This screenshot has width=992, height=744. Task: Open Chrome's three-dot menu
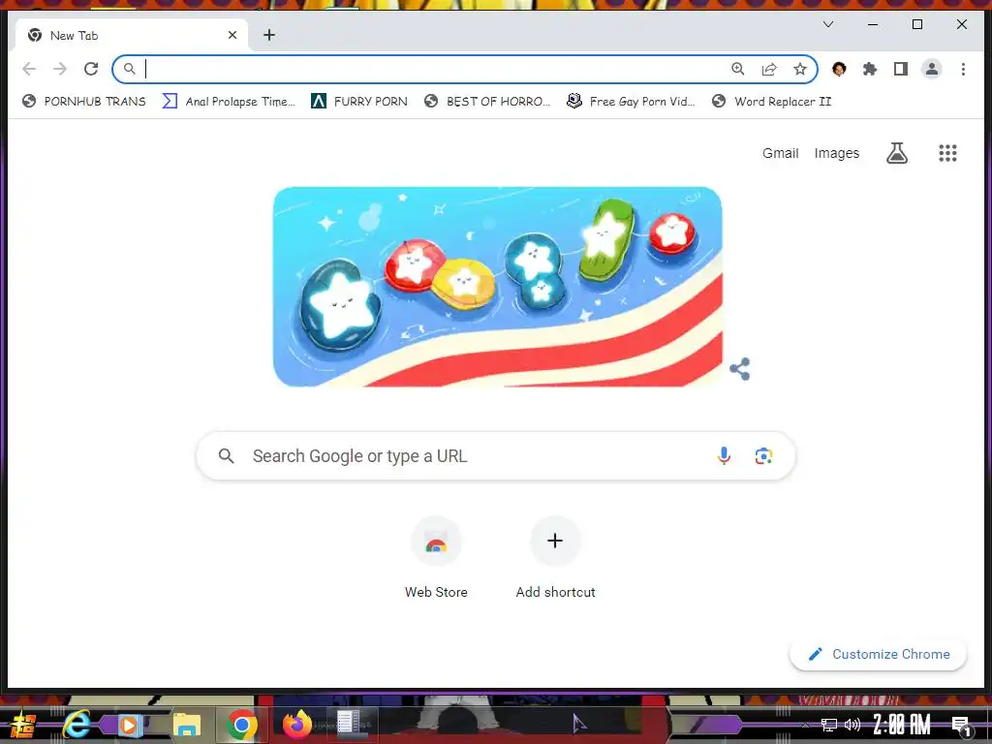(963, 69)
